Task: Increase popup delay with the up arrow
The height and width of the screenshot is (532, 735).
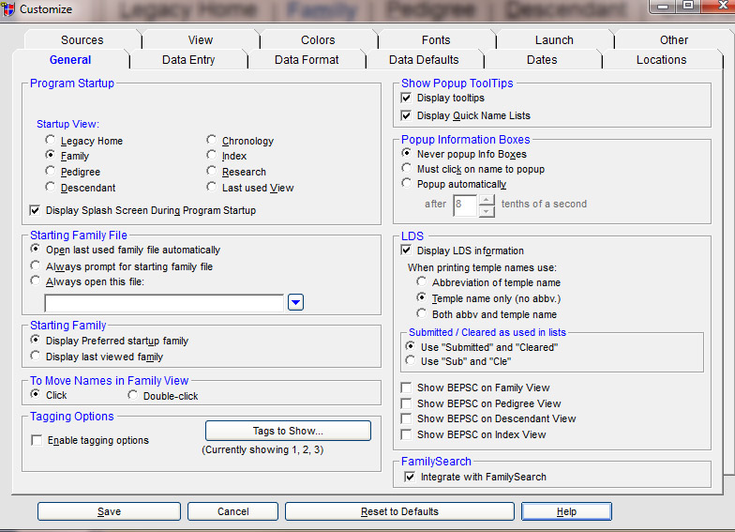Action: pos(487,200)
